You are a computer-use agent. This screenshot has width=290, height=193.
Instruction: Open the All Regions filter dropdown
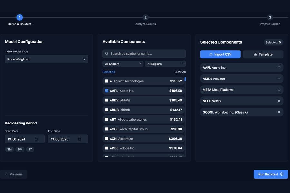click(165, 64)
